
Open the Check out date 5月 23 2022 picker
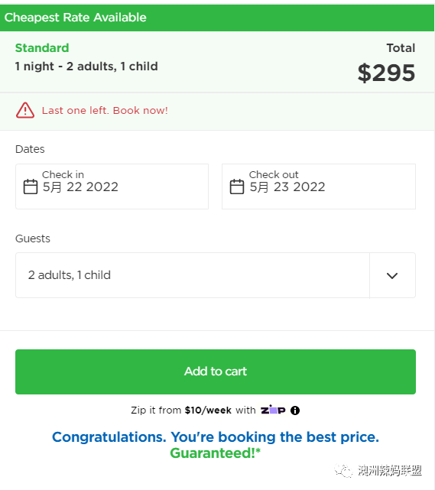coord(319,187)
